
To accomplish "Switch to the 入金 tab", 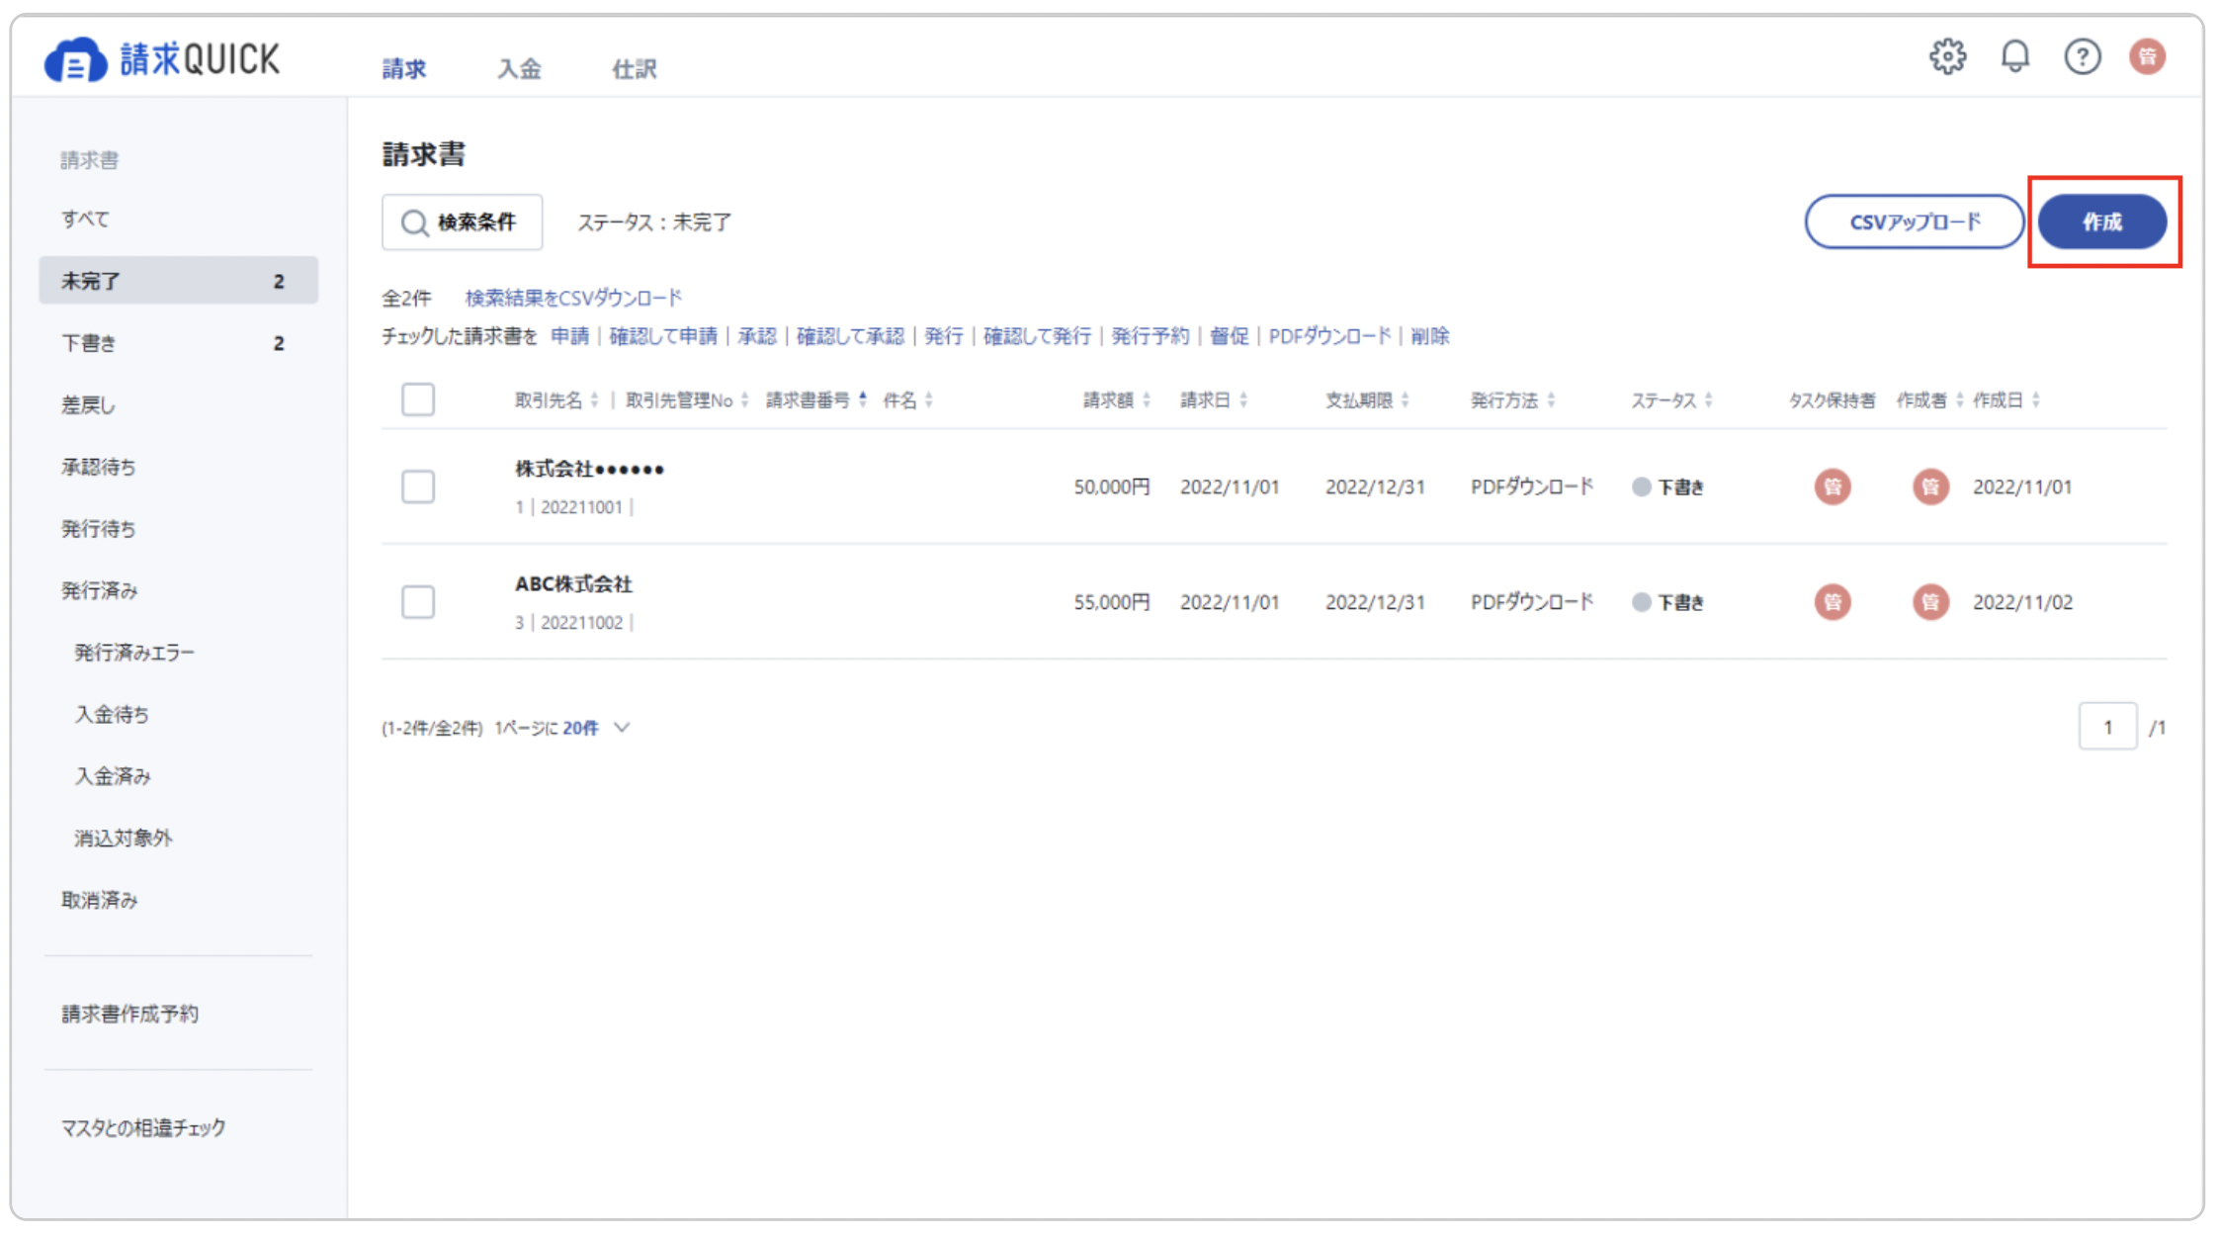I will [519, 69].
